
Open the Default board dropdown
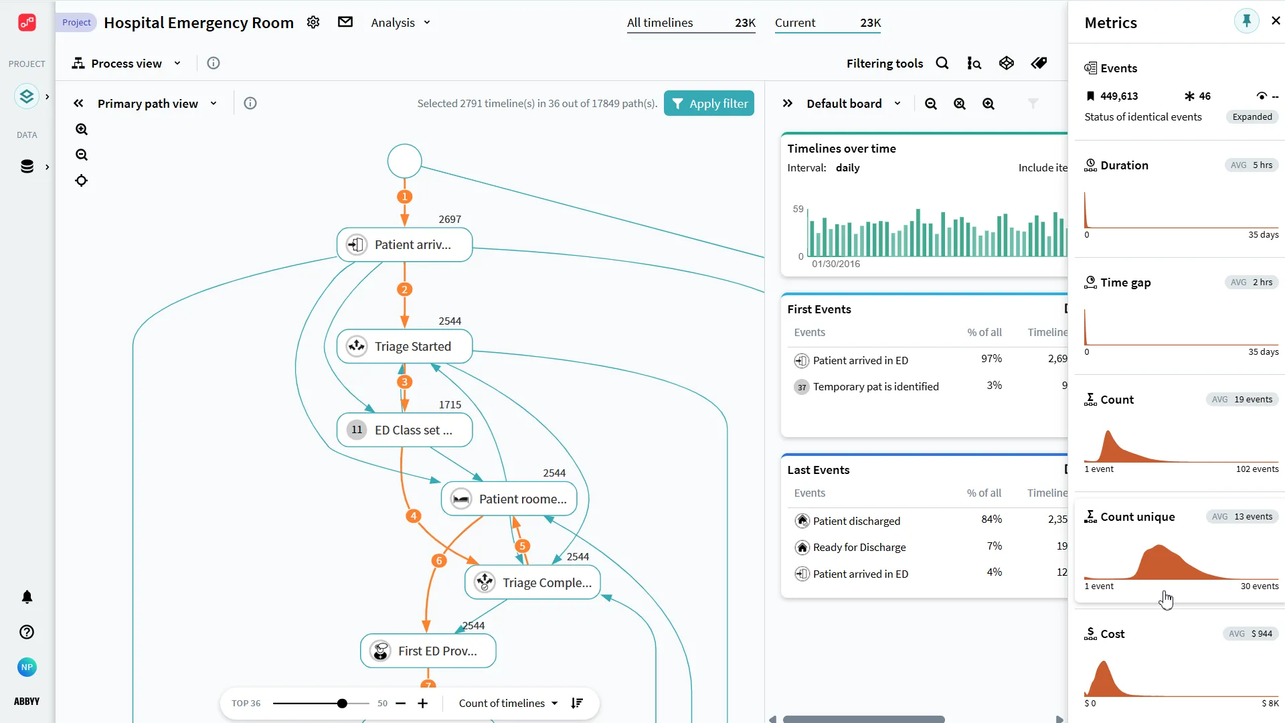(854, 103)
